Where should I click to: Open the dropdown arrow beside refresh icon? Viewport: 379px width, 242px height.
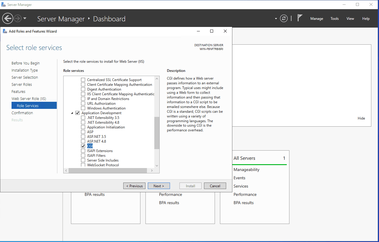point(276,19)
